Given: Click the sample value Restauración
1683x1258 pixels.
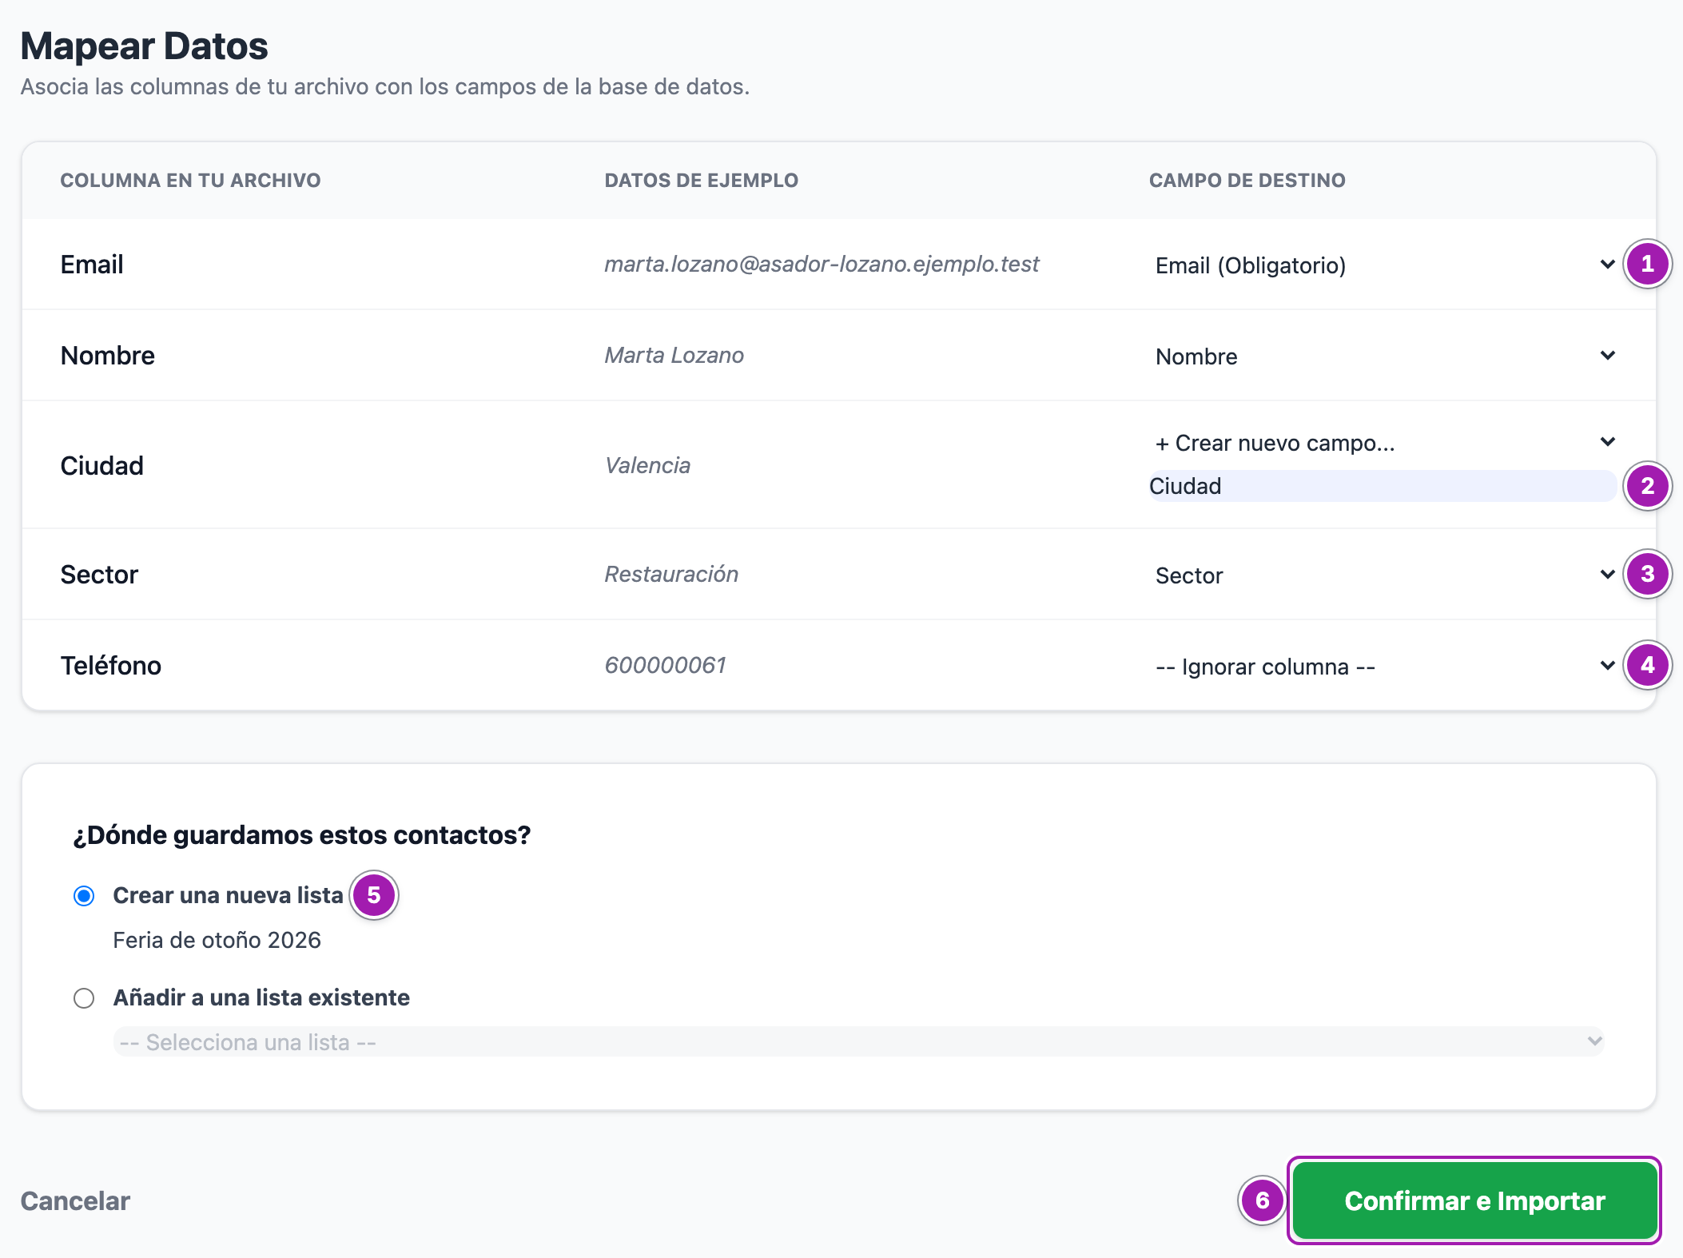Looking at the screenshot, I should [671, 574].
